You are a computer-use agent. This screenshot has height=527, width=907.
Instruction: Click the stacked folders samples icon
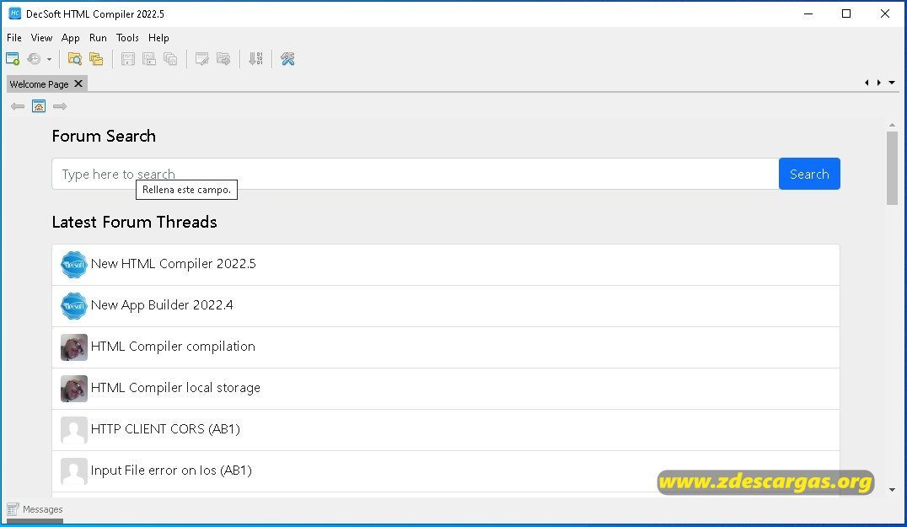click(x=96, y=58)
